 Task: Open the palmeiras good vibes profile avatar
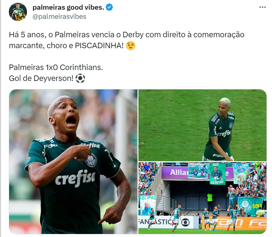18,12
